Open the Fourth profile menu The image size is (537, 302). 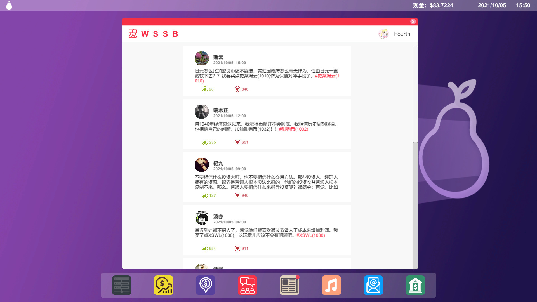(x=395, y=34)
